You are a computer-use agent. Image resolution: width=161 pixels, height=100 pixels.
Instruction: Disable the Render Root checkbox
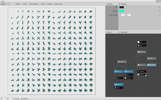click(x=53, y=4)
